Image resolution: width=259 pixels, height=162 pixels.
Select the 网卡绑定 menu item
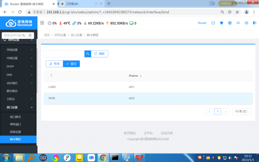[18, 140]
